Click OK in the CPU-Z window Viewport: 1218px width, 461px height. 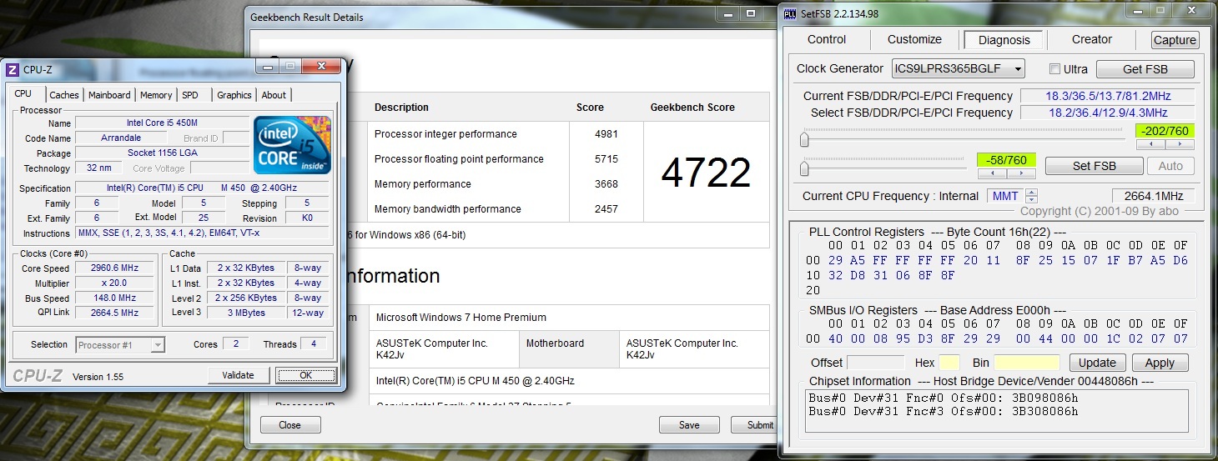tap(306, 375)
